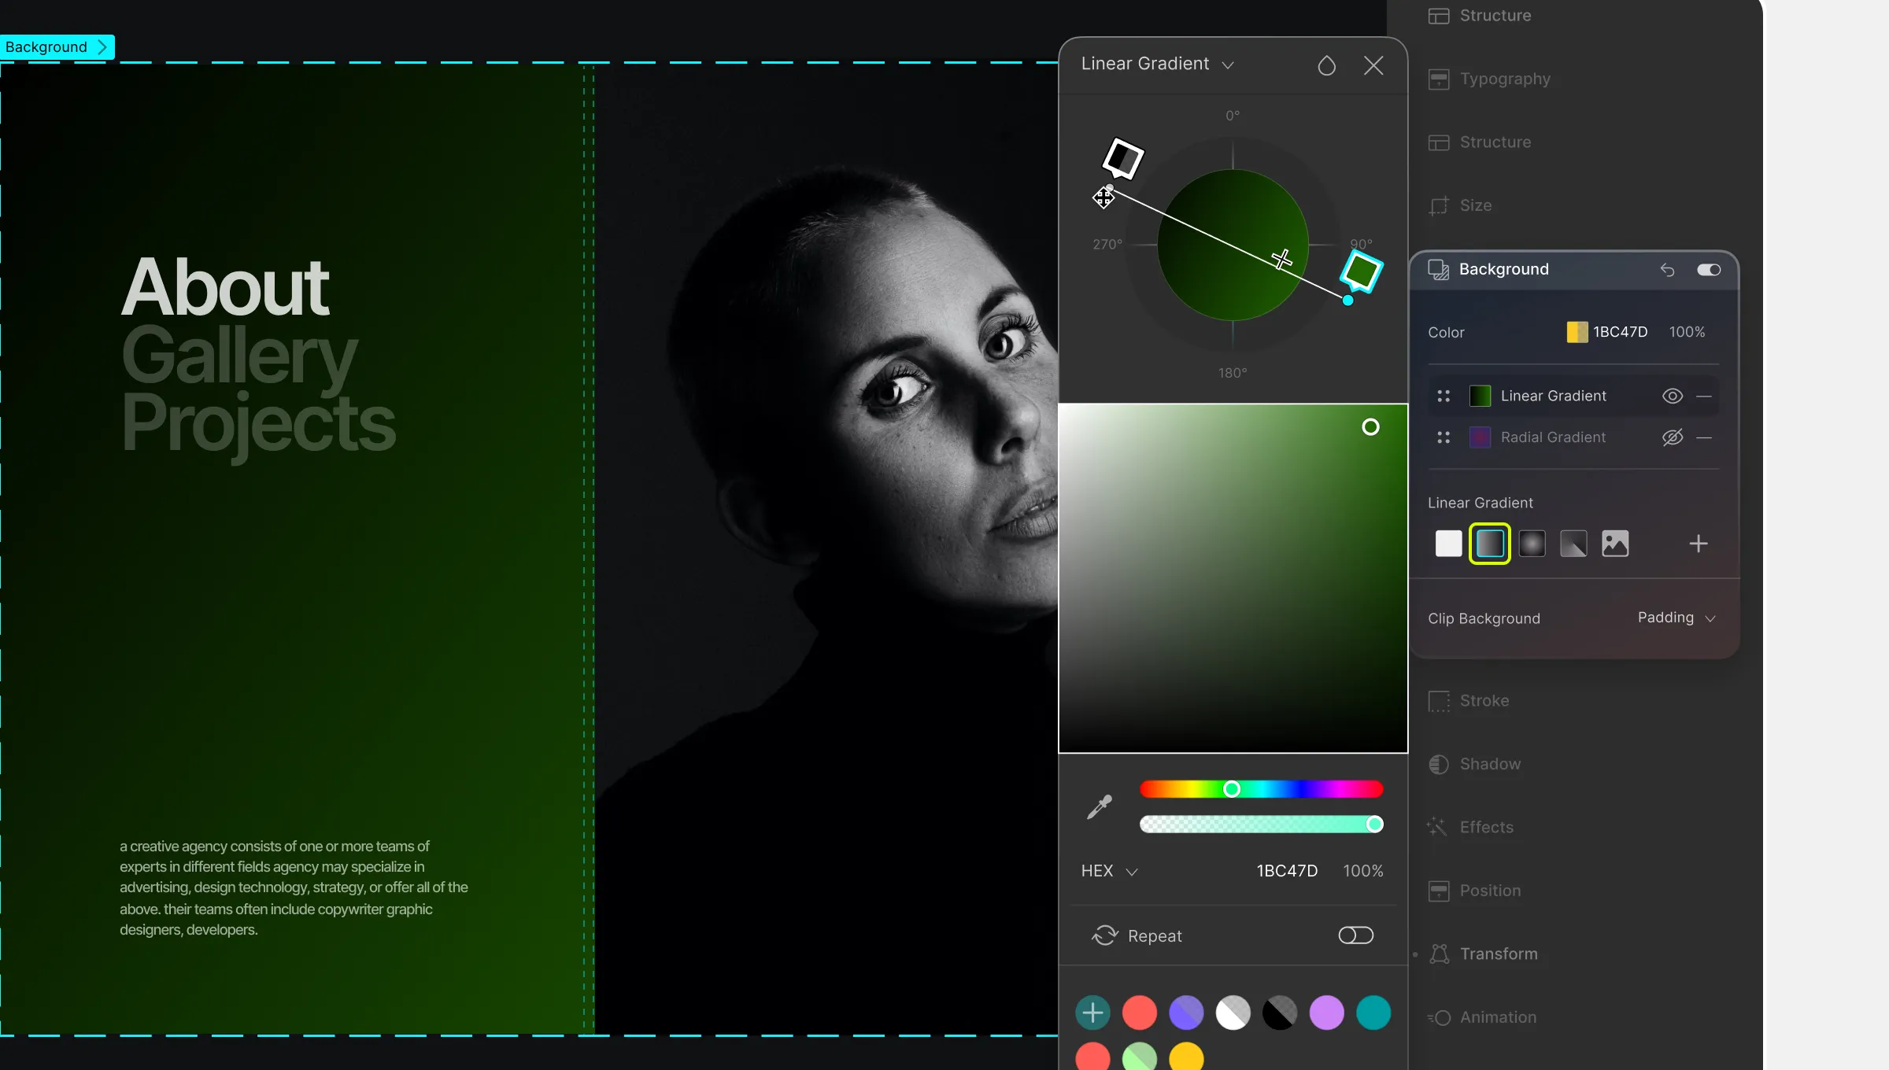Viewport: 1889px width, 1070px height.
Task: Click the HEX value input field
Action: point(1287,872)
